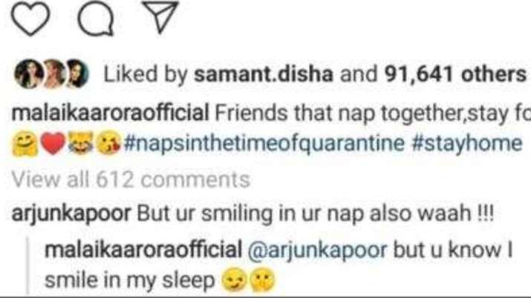531x298 pixels.
Task: Open samant.disha profile from likes
Action: [x=264, y=74]
